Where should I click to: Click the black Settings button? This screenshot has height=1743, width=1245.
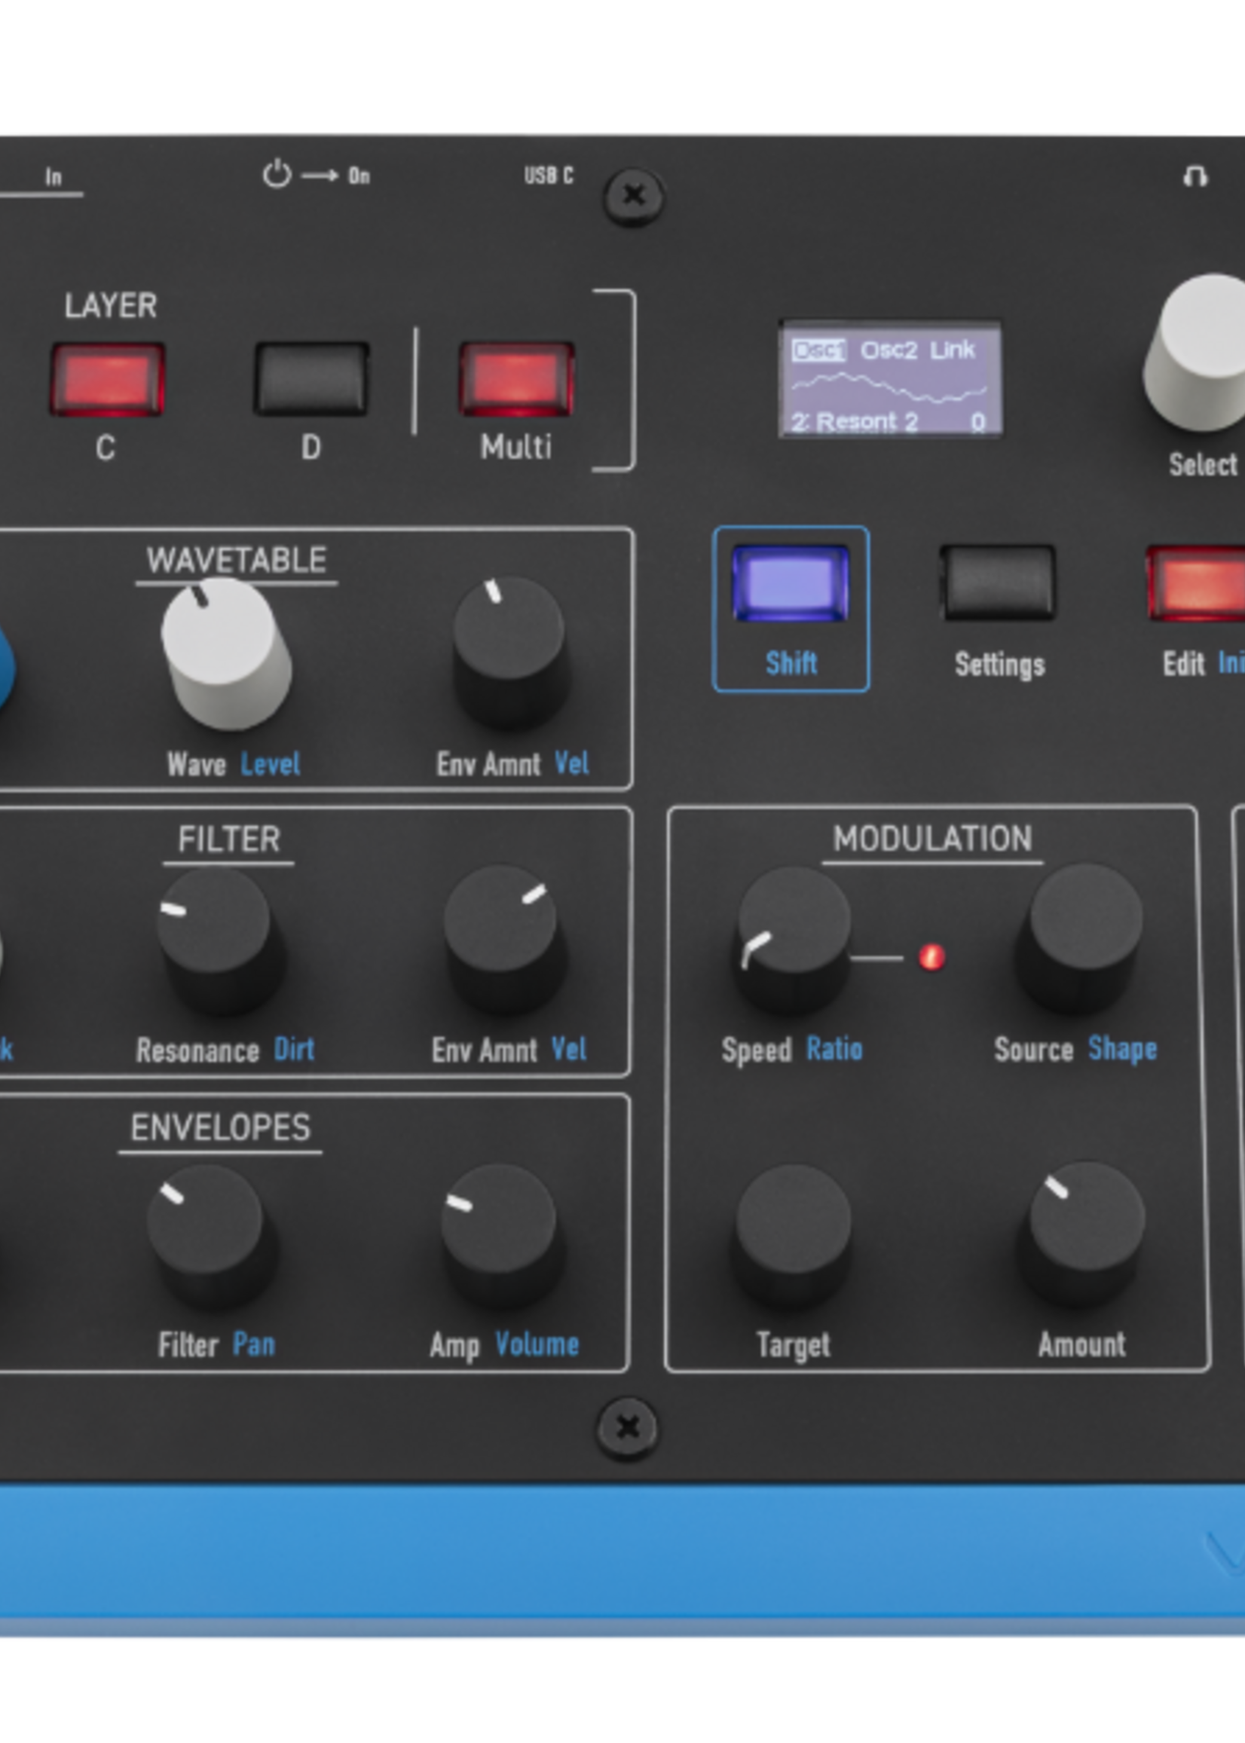click(997, 583)
